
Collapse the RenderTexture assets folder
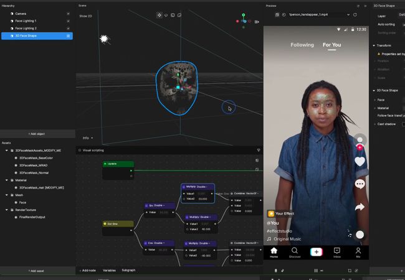tap(7, 210)
